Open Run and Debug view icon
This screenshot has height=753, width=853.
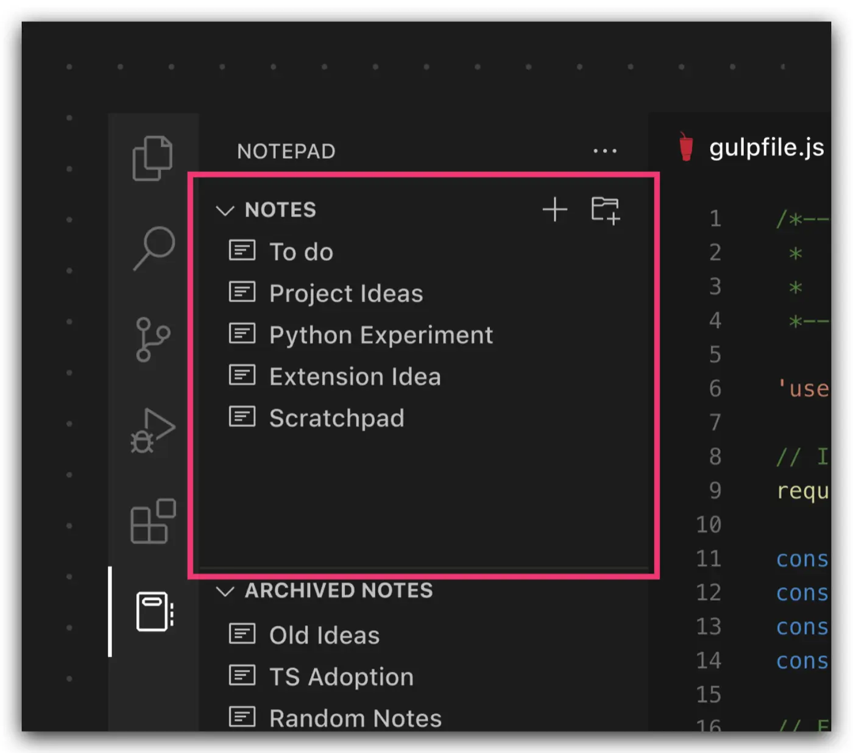(x=152, y=431)
